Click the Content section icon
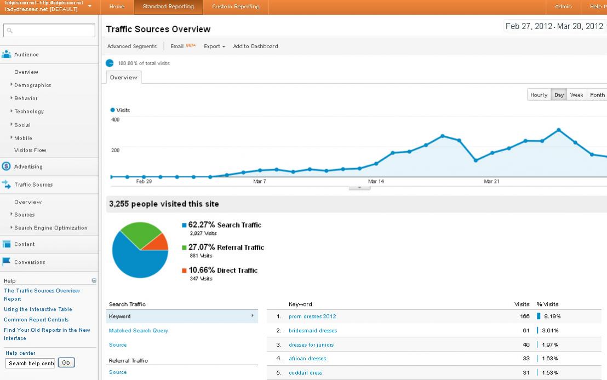The image size is (607, 380). coord(7,244)
